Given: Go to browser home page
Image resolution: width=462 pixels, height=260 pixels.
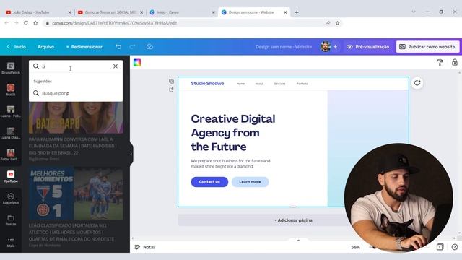Looking at the screenshot, I should pyautogui.click(x=35, y=23).
